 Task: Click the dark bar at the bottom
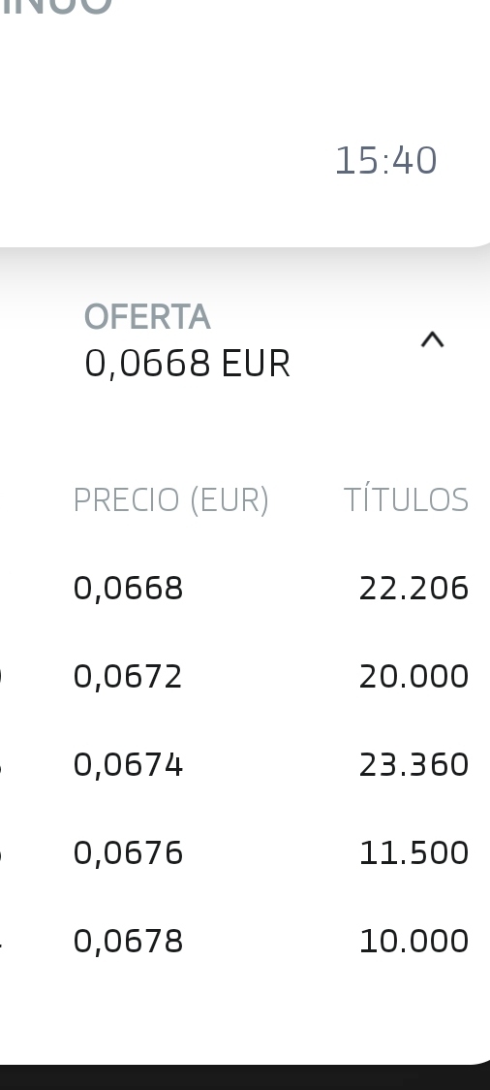245,1076
